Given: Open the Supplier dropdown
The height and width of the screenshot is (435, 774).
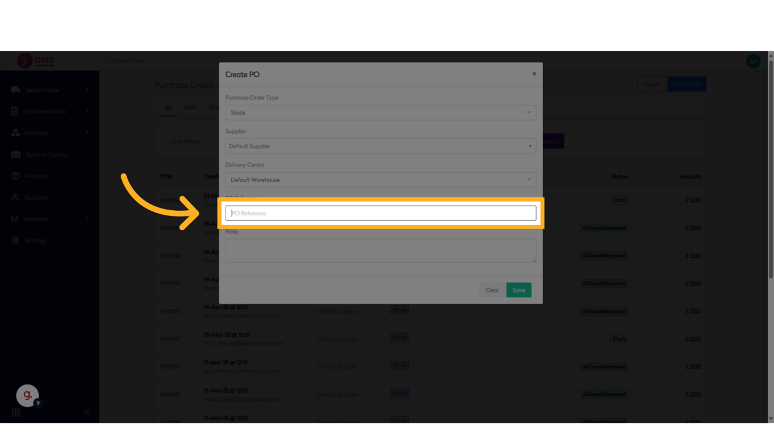Looking at the screenshot, I should coord(381,146).
